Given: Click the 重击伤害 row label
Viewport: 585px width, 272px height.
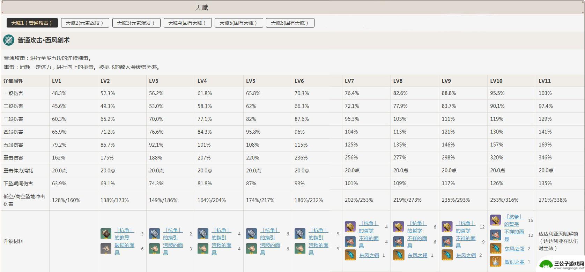Looking at the screenshot, I should (x=13, y=158).
